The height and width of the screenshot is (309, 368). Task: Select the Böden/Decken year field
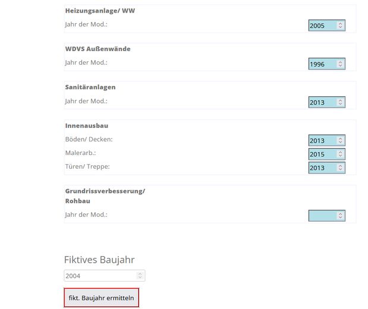(322, 141)
